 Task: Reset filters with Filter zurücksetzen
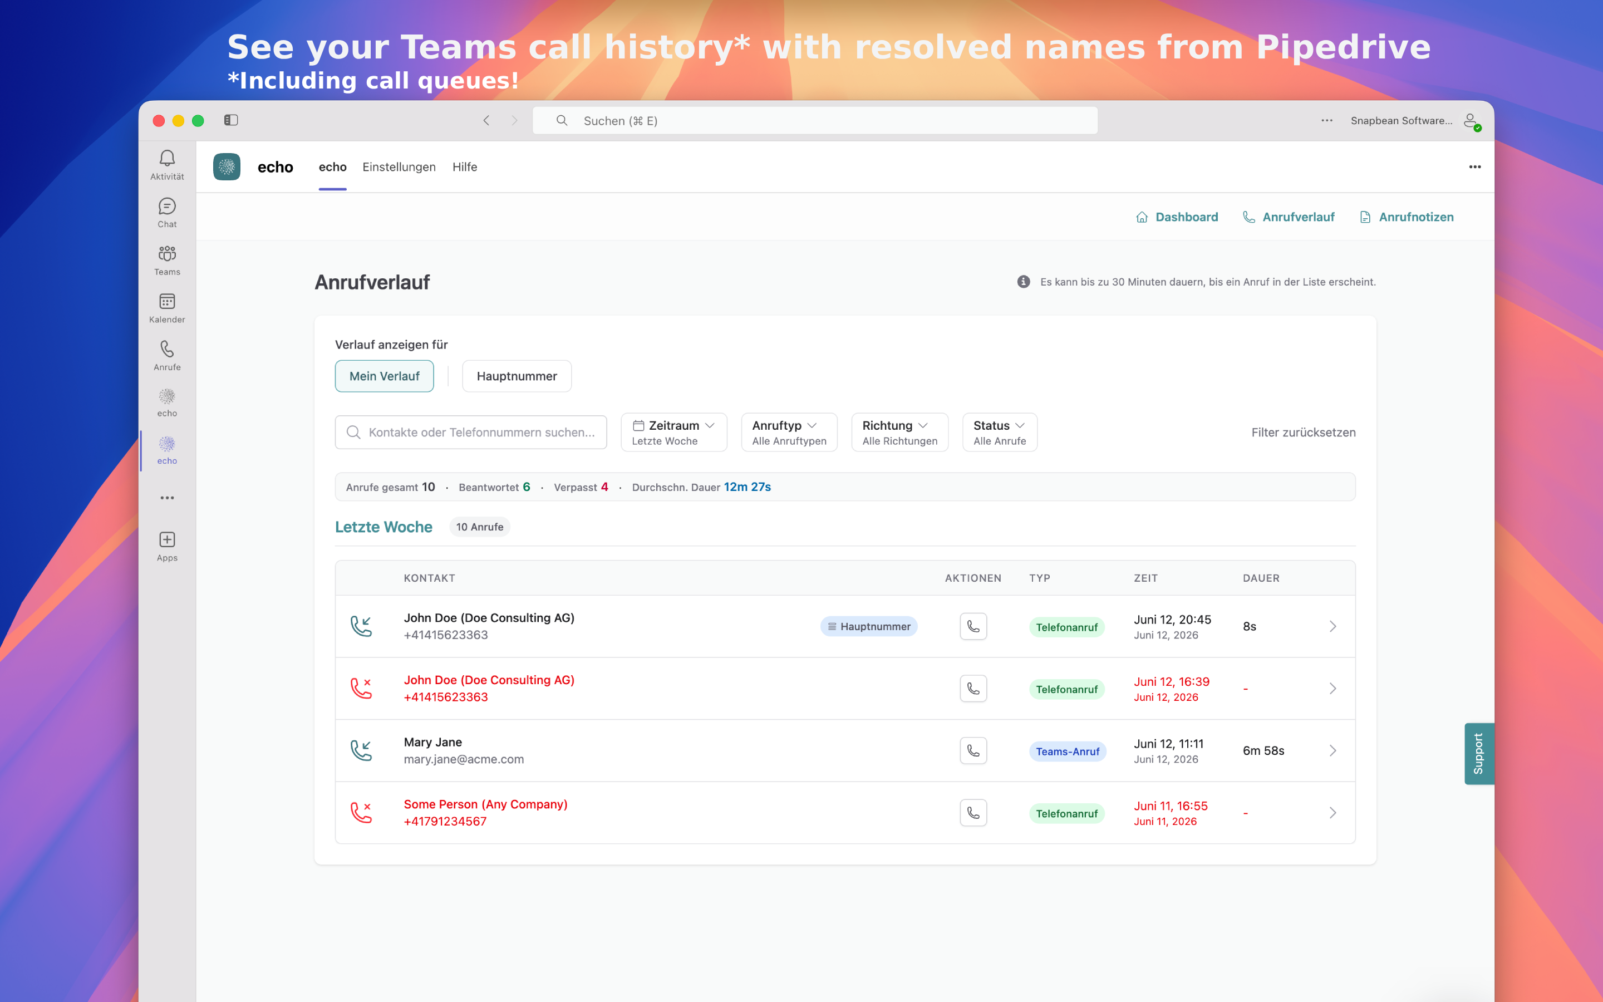tap(1303, 432)
